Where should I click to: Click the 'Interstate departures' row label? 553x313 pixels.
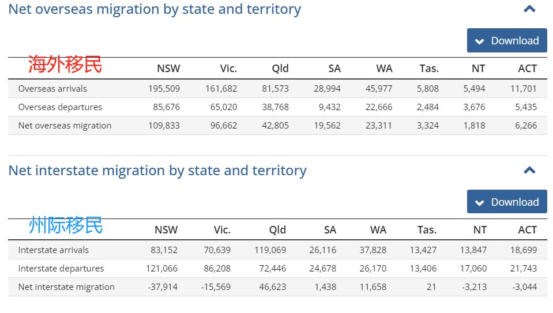(61, 269)
